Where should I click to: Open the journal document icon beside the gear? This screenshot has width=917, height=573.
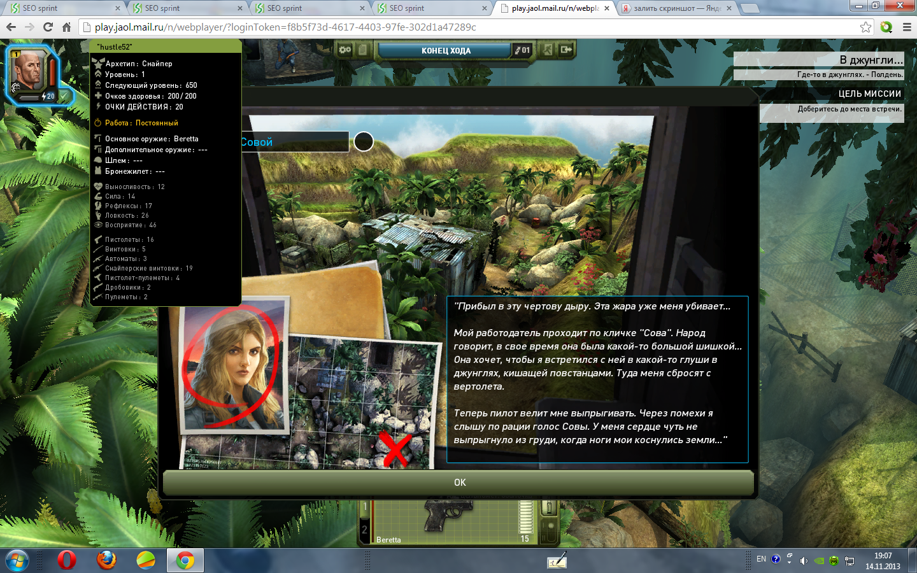click(x=362, y=50)
